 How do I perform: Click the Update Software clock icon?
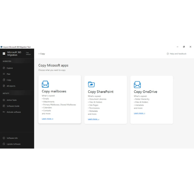(x=4, y=144)
